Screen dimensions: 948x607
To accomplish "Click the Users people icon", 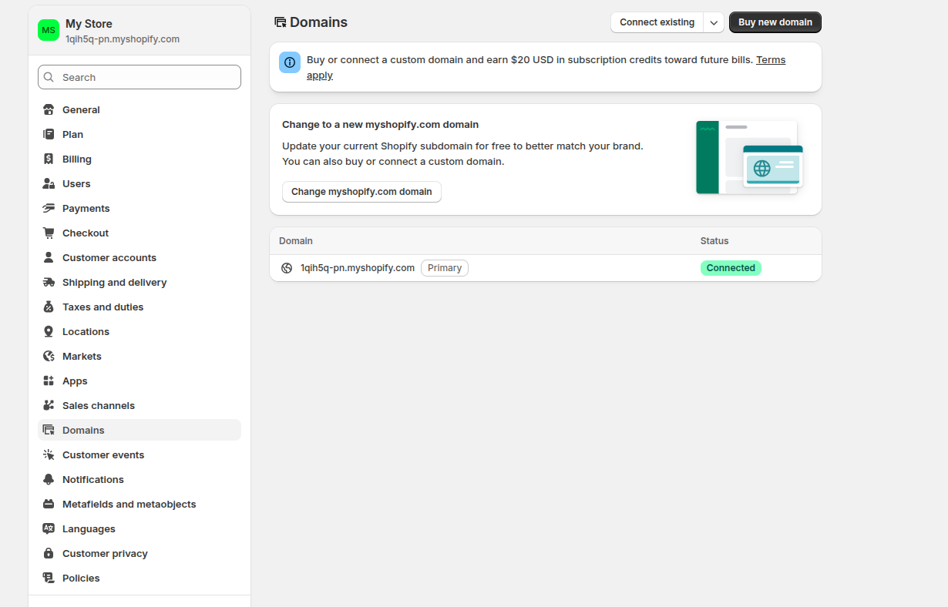I will [49, 183].
